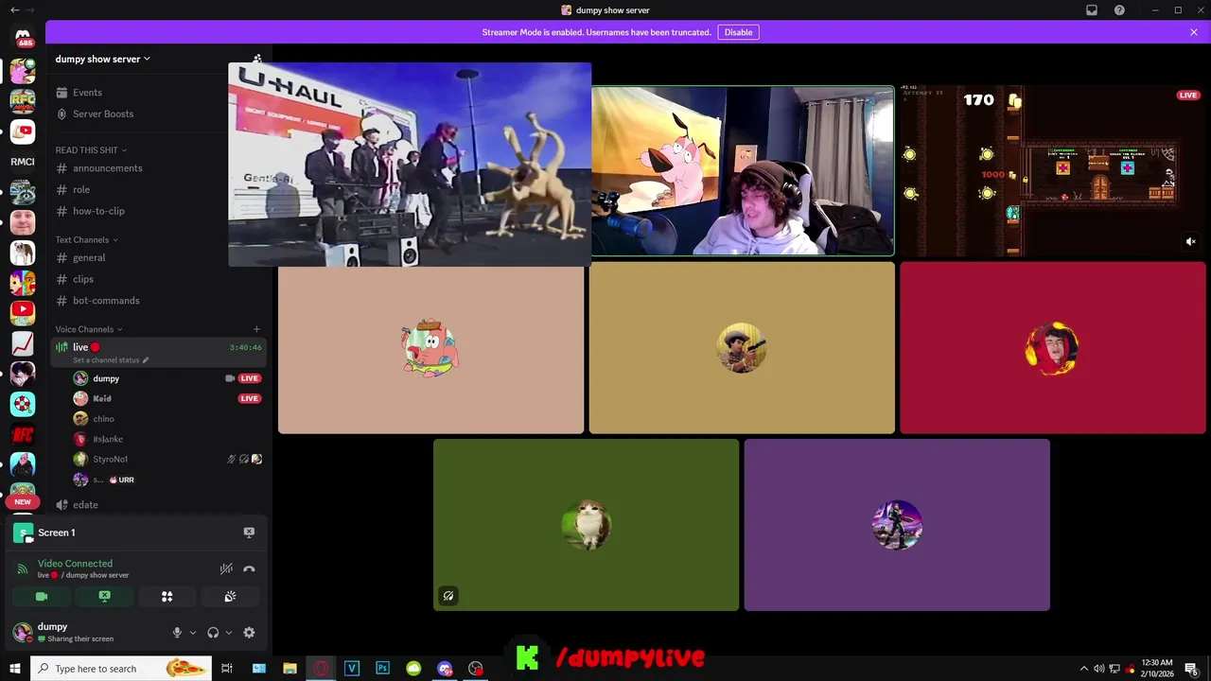Open the Inbox icon in title bar

click(1092, 10)
